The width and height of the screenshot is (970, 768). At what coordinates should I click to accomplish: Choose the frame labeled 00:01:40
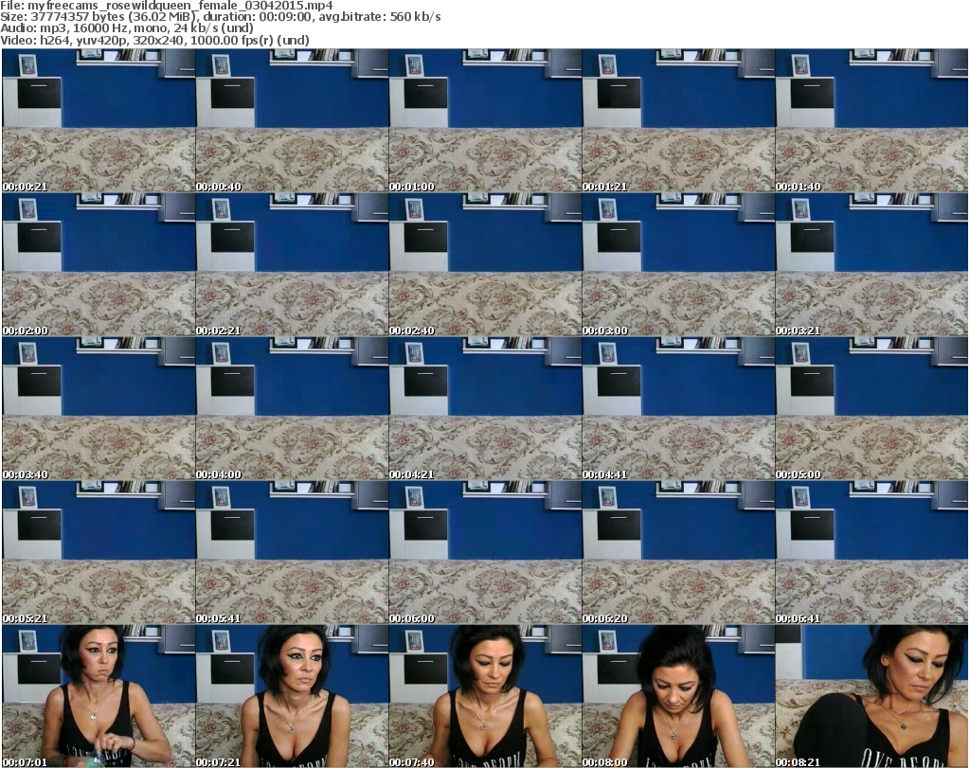tap(871, 120)
